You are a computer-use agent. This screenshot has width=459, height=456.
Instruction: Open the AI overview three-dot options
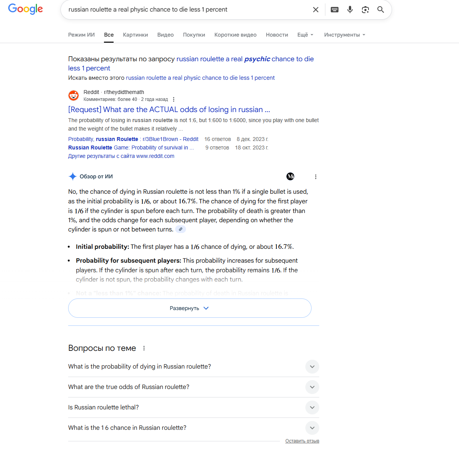pos(316,177)
